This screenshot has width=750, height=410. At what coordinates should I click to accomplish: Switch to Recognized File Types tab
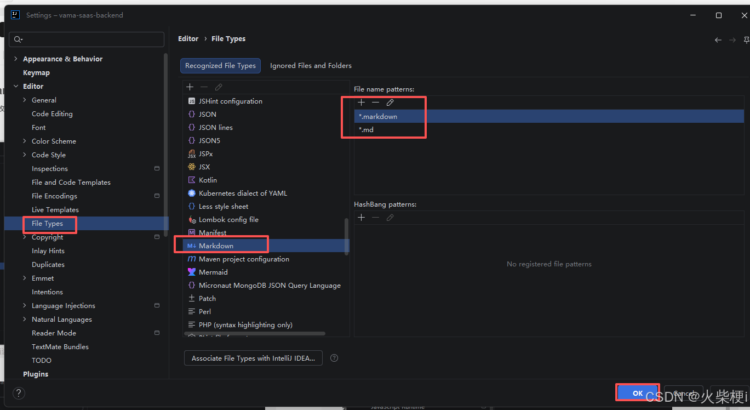[220, 66]
